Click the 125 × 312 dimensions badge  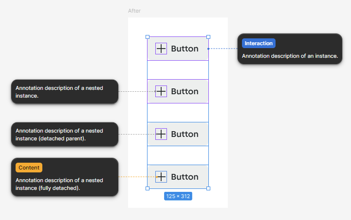click(178, 196)
